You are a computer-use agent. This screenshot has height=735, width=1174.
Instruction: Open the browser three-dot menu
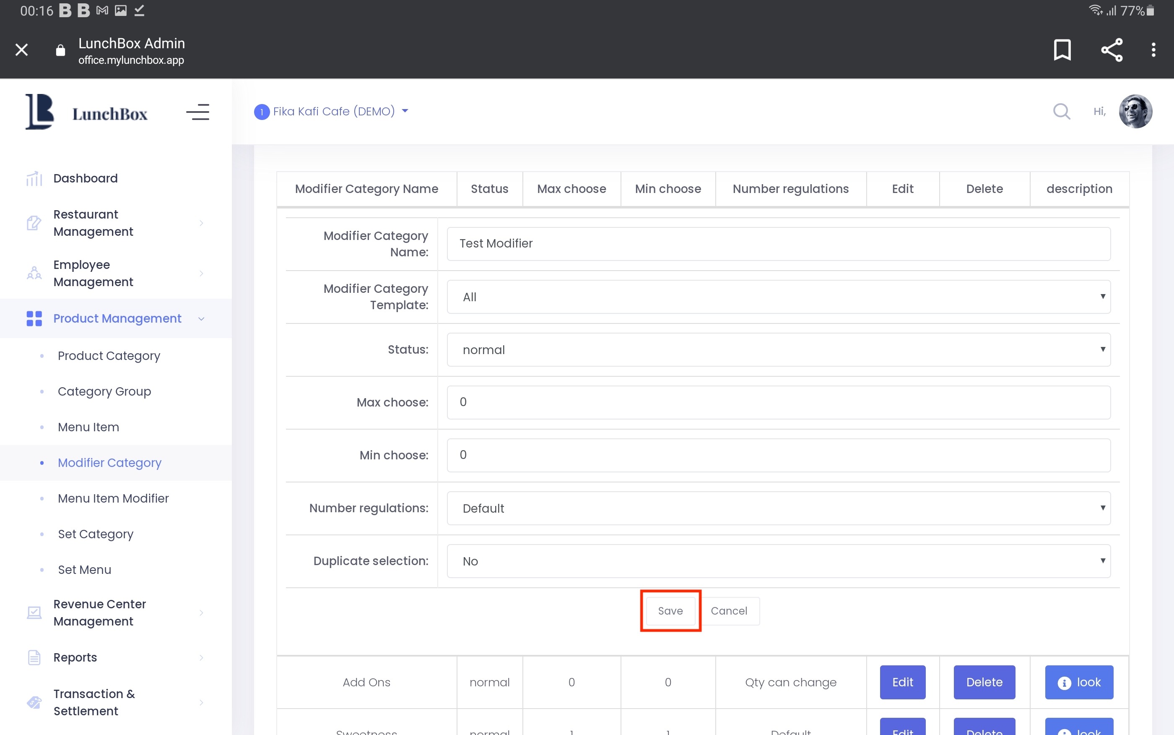pos(1153,50)
